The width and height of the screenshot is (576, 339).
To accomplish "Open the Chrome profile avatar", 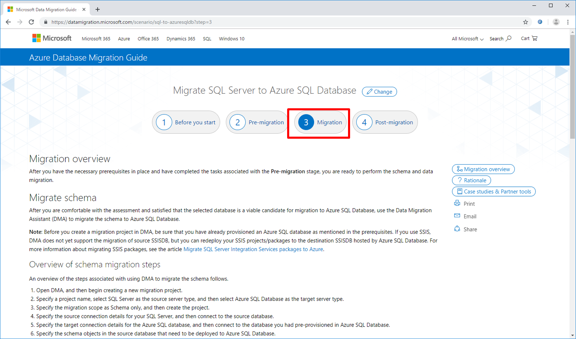I will (556, 22).
